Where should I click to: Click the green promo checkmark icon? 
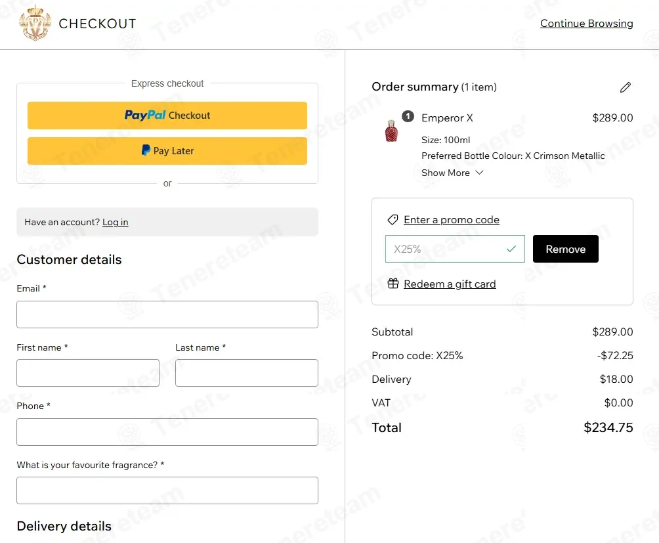point(511,249)
